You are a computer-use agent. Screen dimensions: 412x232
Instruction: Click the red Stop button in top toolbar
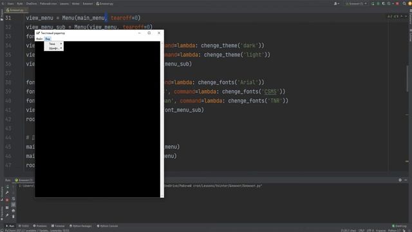click(397, 4)
